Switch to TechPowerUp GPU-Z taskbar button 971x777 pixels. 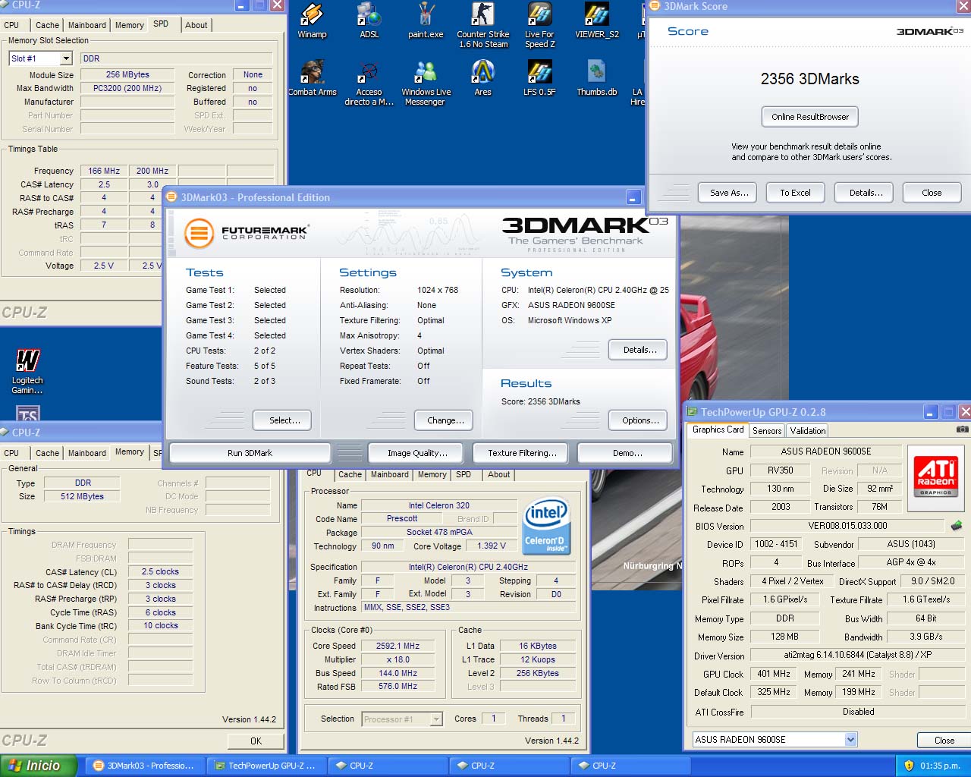266,766
